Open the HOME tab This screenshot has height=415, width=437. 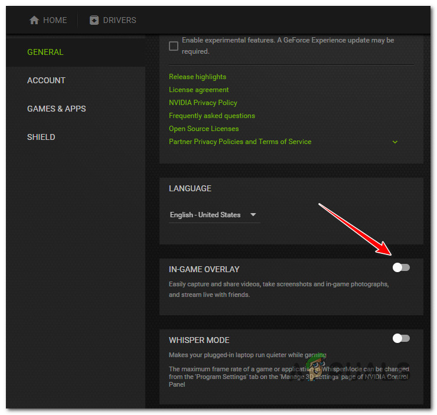click(x=48, y=20)
